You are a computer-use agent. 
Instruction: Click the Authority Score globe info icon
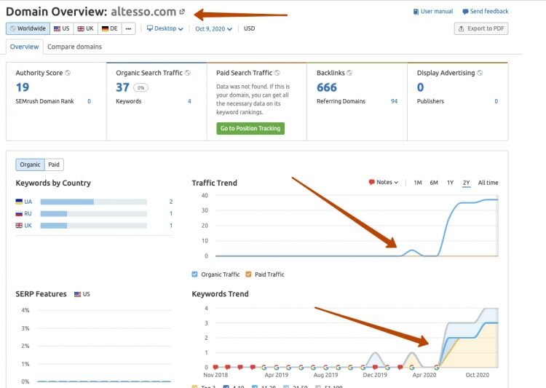click(68, 73)
